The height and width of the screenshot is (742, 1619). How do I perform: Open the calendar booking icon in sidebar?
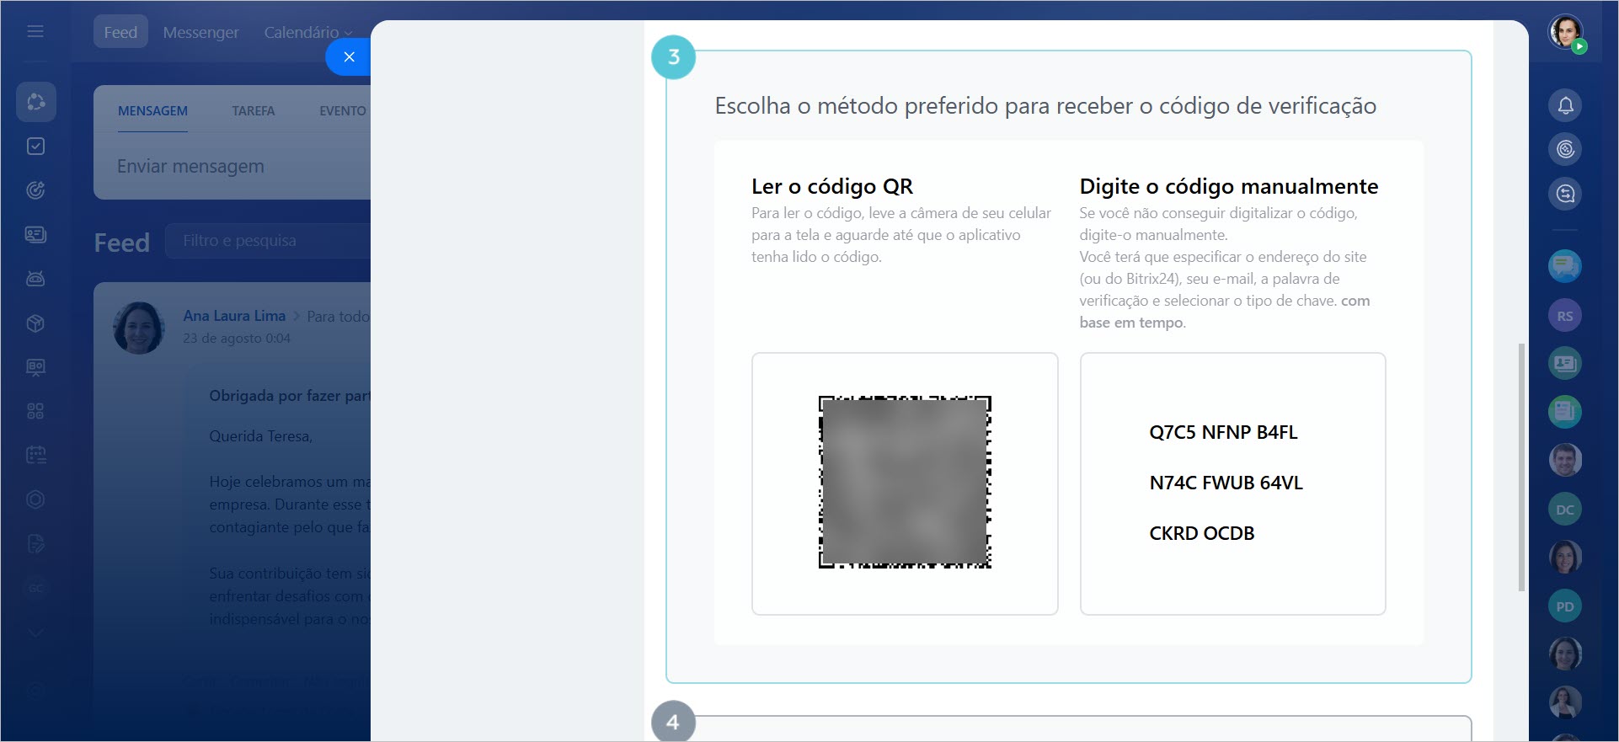click(x=35, y=455)
